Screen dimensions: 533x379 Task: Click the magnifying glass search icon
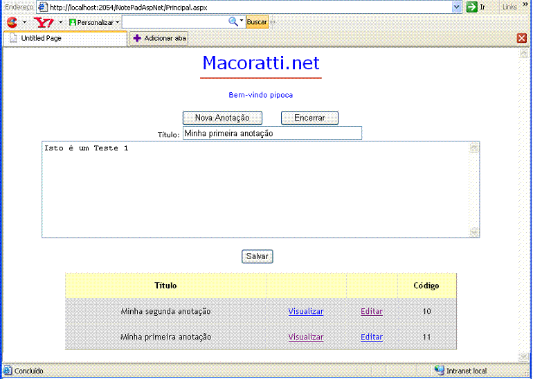[x=233, y=21]
